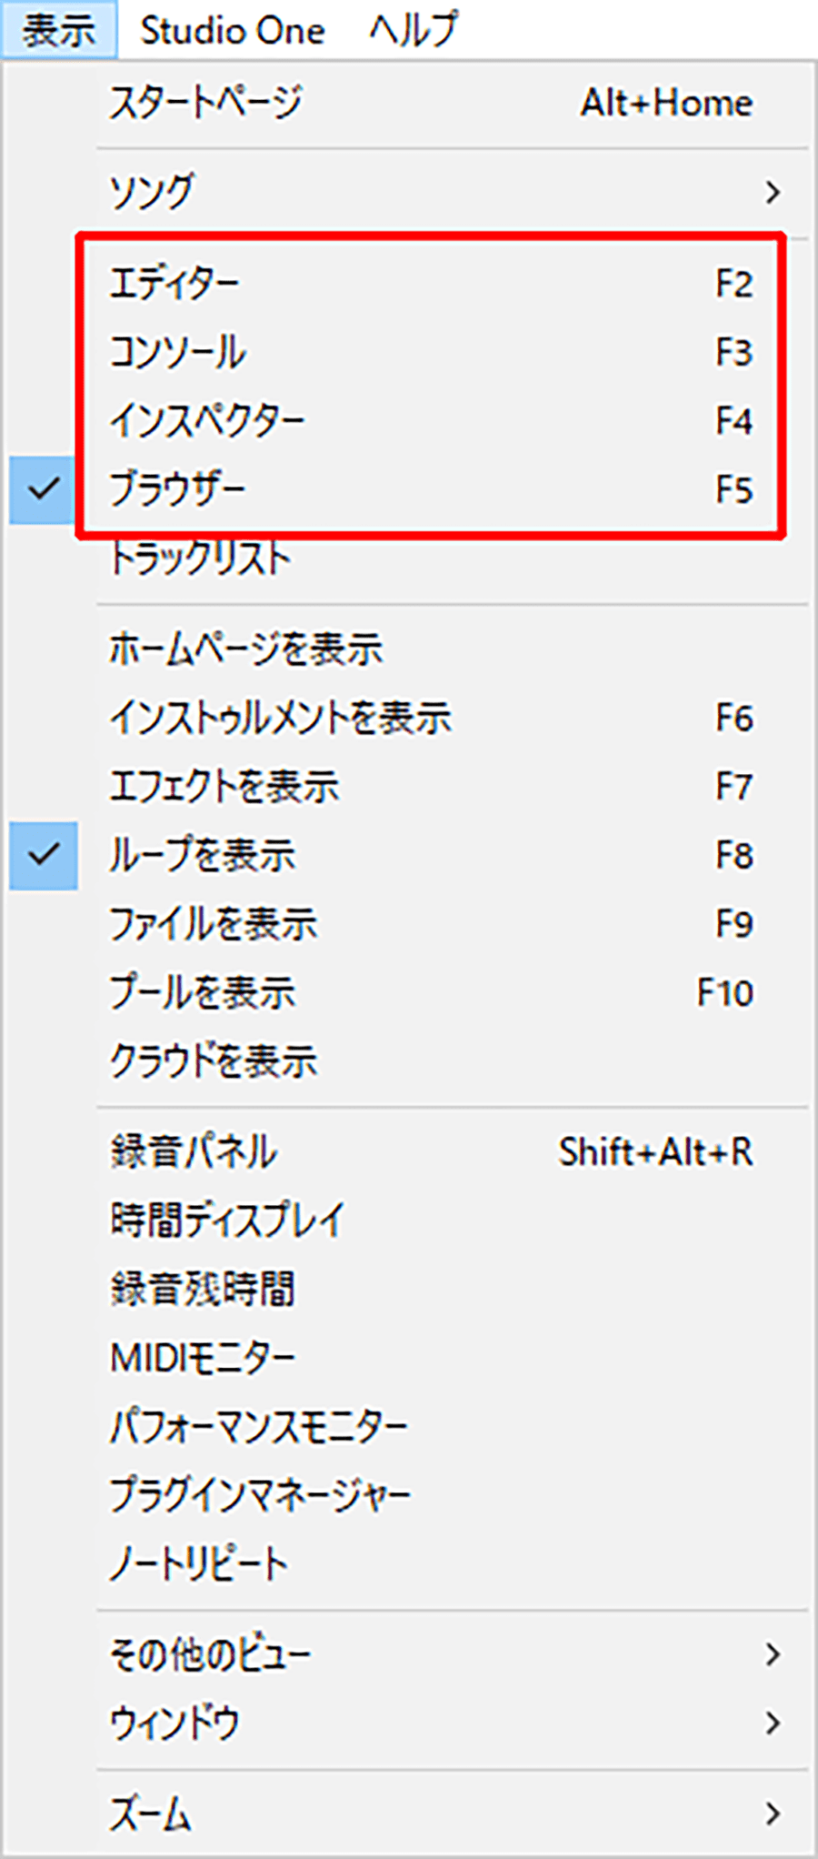Select パフォーマンスモニター menu item
The height and width of the screenshot is (1859, 818).
tap(409, 1426)
